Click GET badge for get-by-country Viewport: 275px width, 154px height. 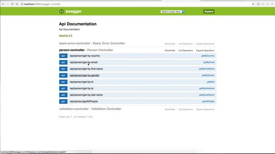63,56
